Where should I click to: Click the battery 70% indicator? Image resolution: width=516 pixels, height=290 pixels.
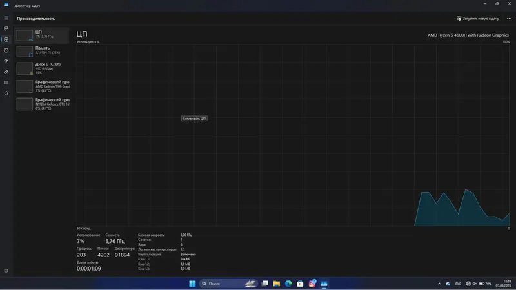point(486,284)
